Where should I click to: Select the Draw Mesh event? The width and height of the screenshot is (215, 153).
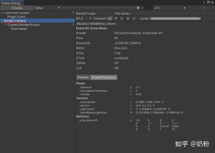tap(19, 29)
